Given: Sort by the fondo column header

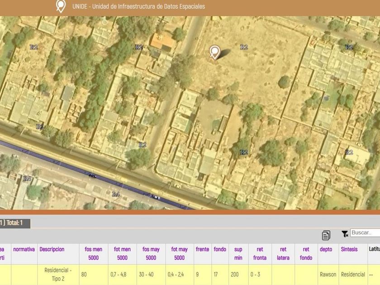Looking at the screenshot, I should coord(220,249).
